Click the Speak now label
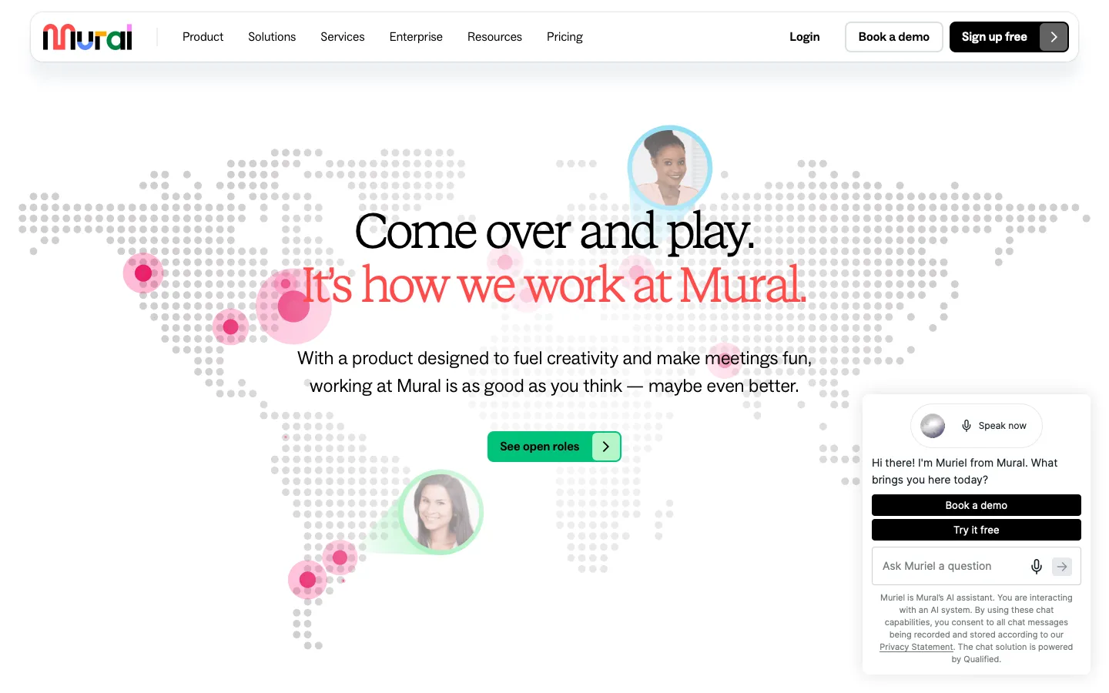Viewport: 1109px width, 693px height. [x=1002, y=426]
